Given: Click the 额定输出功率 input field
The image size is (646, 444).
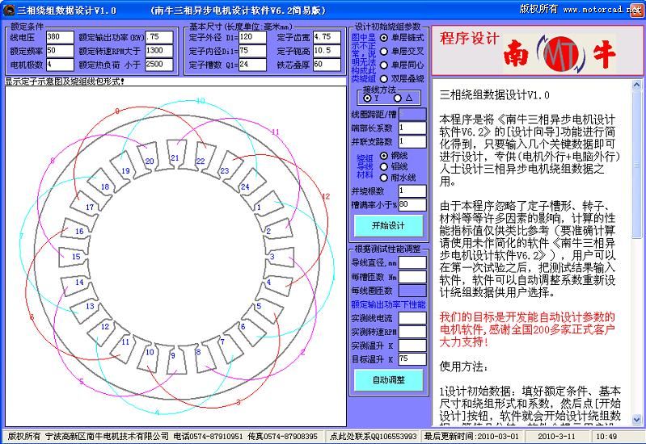Looking at the screenshot, I should [159, 37].
